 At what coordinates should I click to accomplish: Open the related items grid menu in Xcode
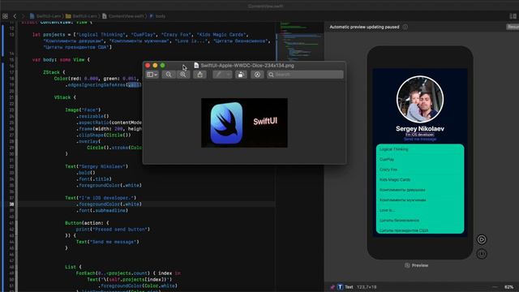tap(5, 16)
